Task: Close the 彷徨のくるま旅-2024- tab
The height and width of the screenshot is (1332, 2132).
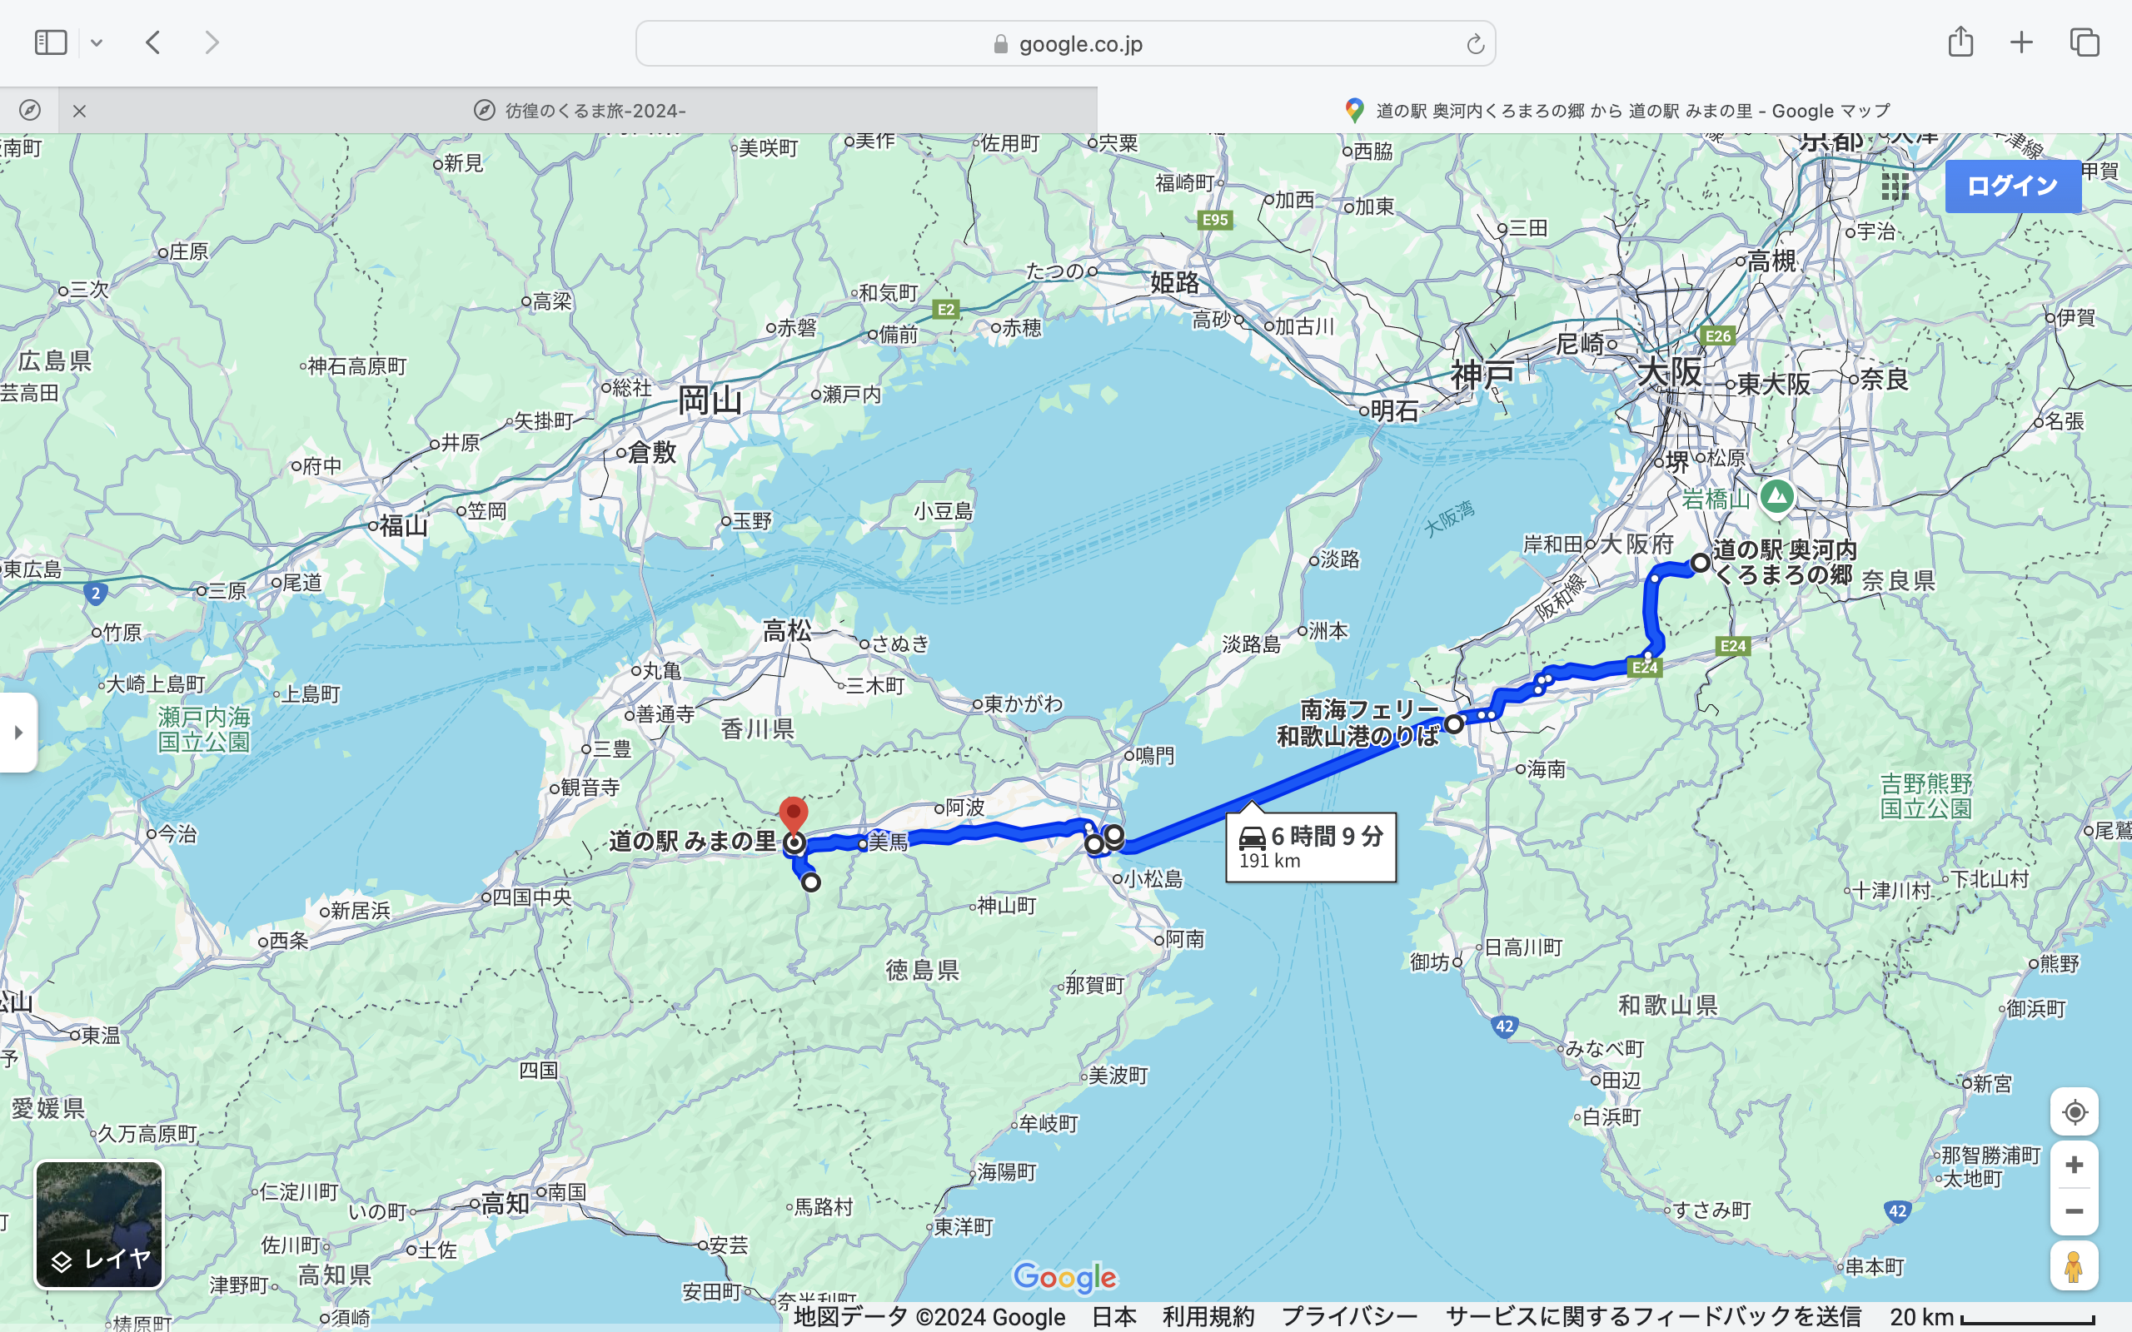Action: (x=79, y=111)
